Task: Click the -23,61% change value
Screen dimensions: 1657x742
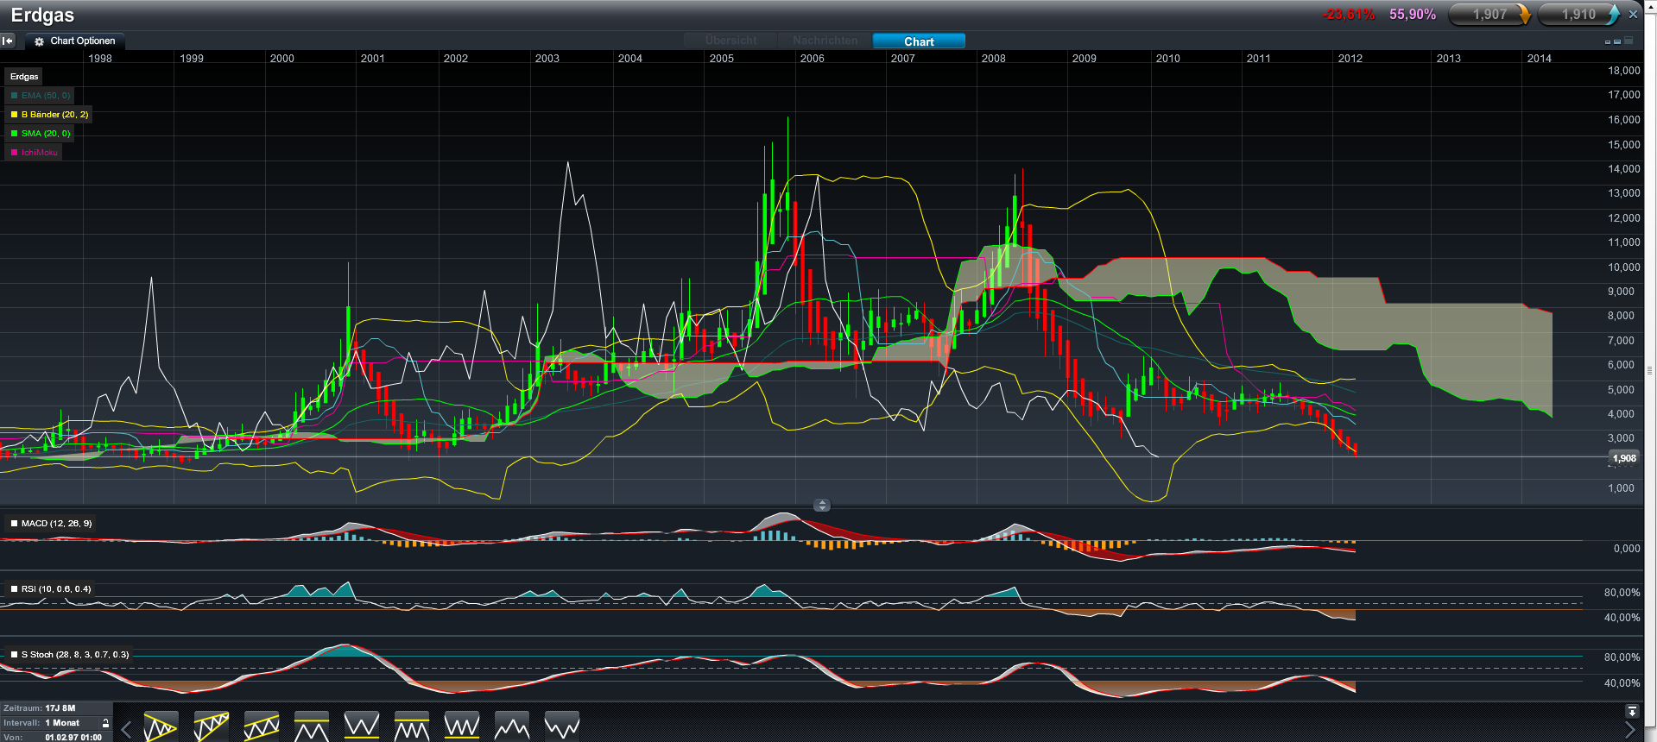Action: (1348, 15)
